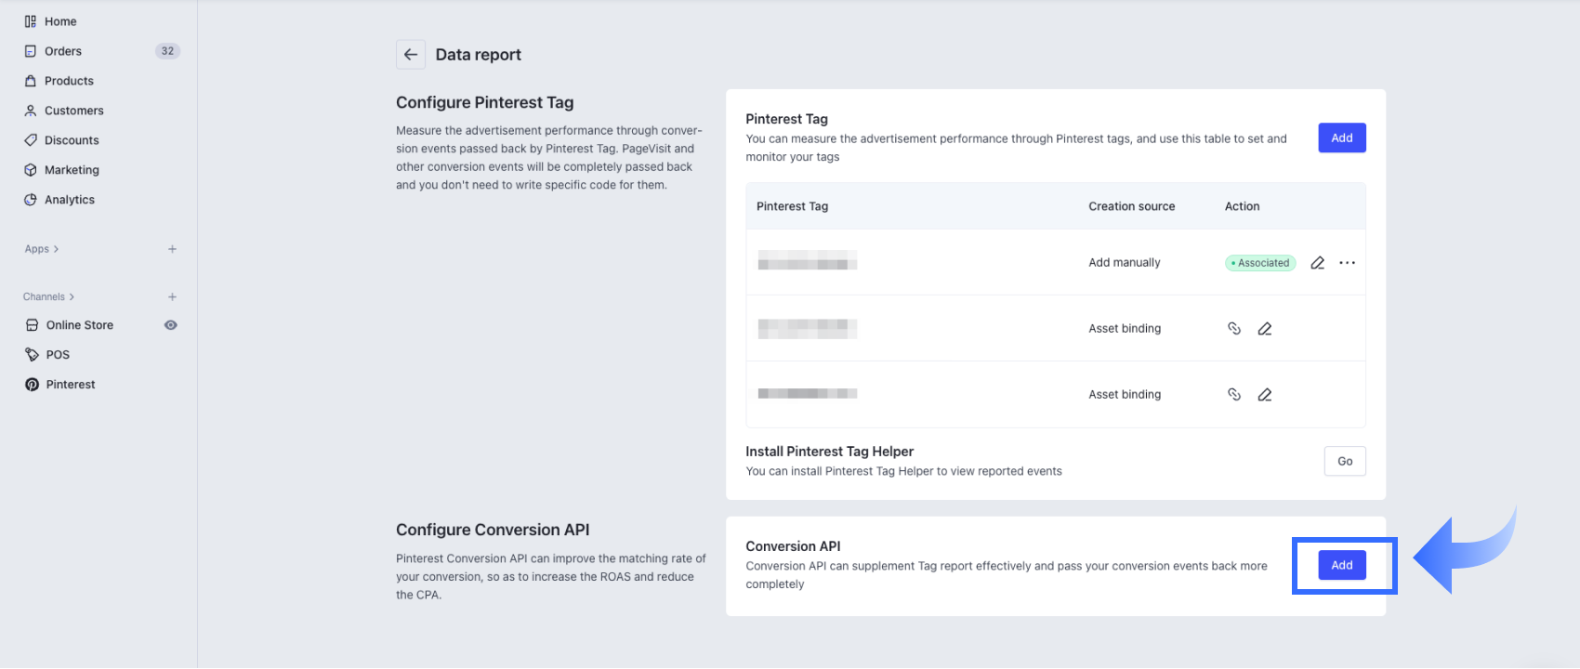Screen dimensions: 1580x669
Task: Click Add next to Conversion API
Action: pyautogui.click(x=1341, y=564)
